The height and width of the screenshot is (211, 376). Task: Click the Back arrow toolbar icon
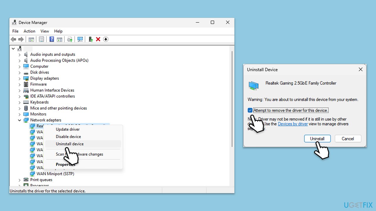coord(13,39)
